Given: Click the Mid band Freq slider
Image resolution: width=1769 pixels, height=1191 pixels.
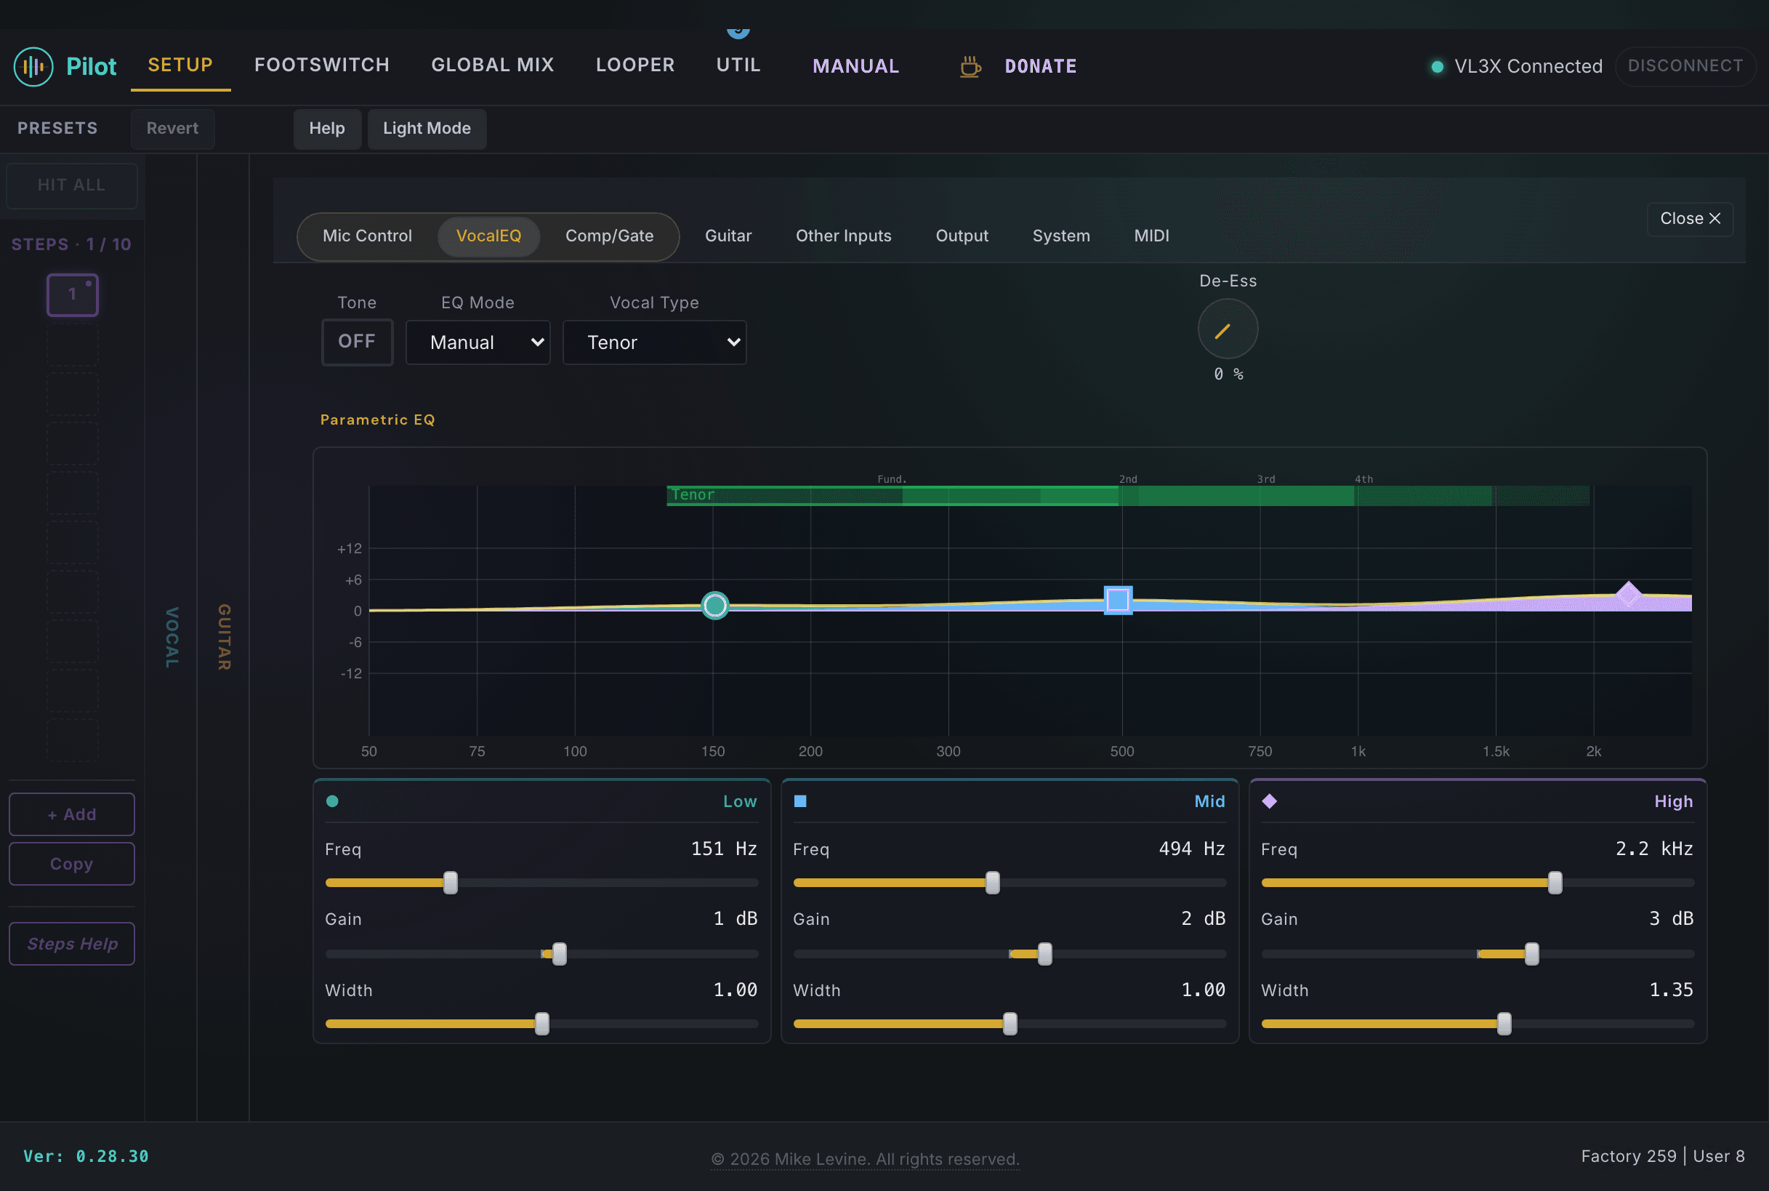Looking at the screenshot, I should pos(1010,883).
